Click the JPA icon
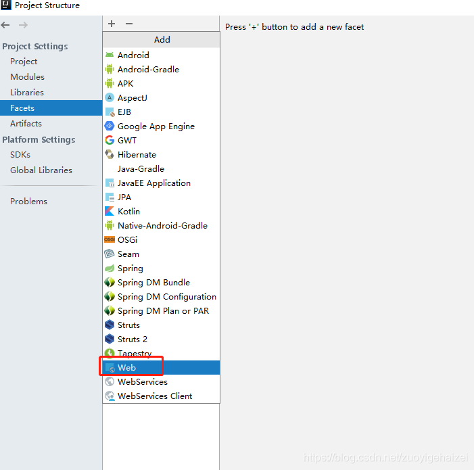The image size is (474, 470). [x=110, y=197]
